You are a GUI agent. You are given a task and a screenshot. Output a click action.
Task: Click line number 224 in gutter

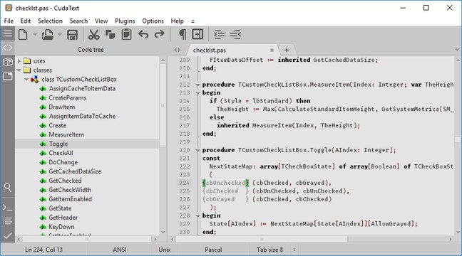coord(184,183)
